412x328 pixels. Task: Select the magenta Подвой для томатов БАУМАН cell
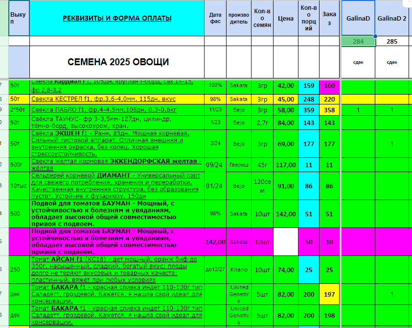(x=117, y=242)
